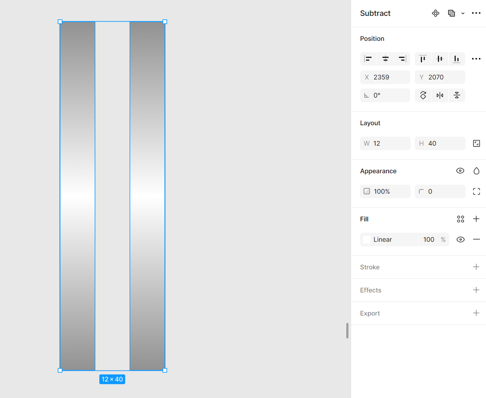Flip the shape horizontally

(x=440, y=95)
